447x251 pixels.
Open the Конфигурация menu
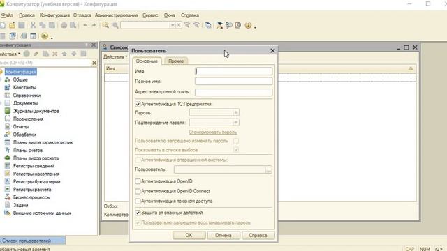point(54,15)
